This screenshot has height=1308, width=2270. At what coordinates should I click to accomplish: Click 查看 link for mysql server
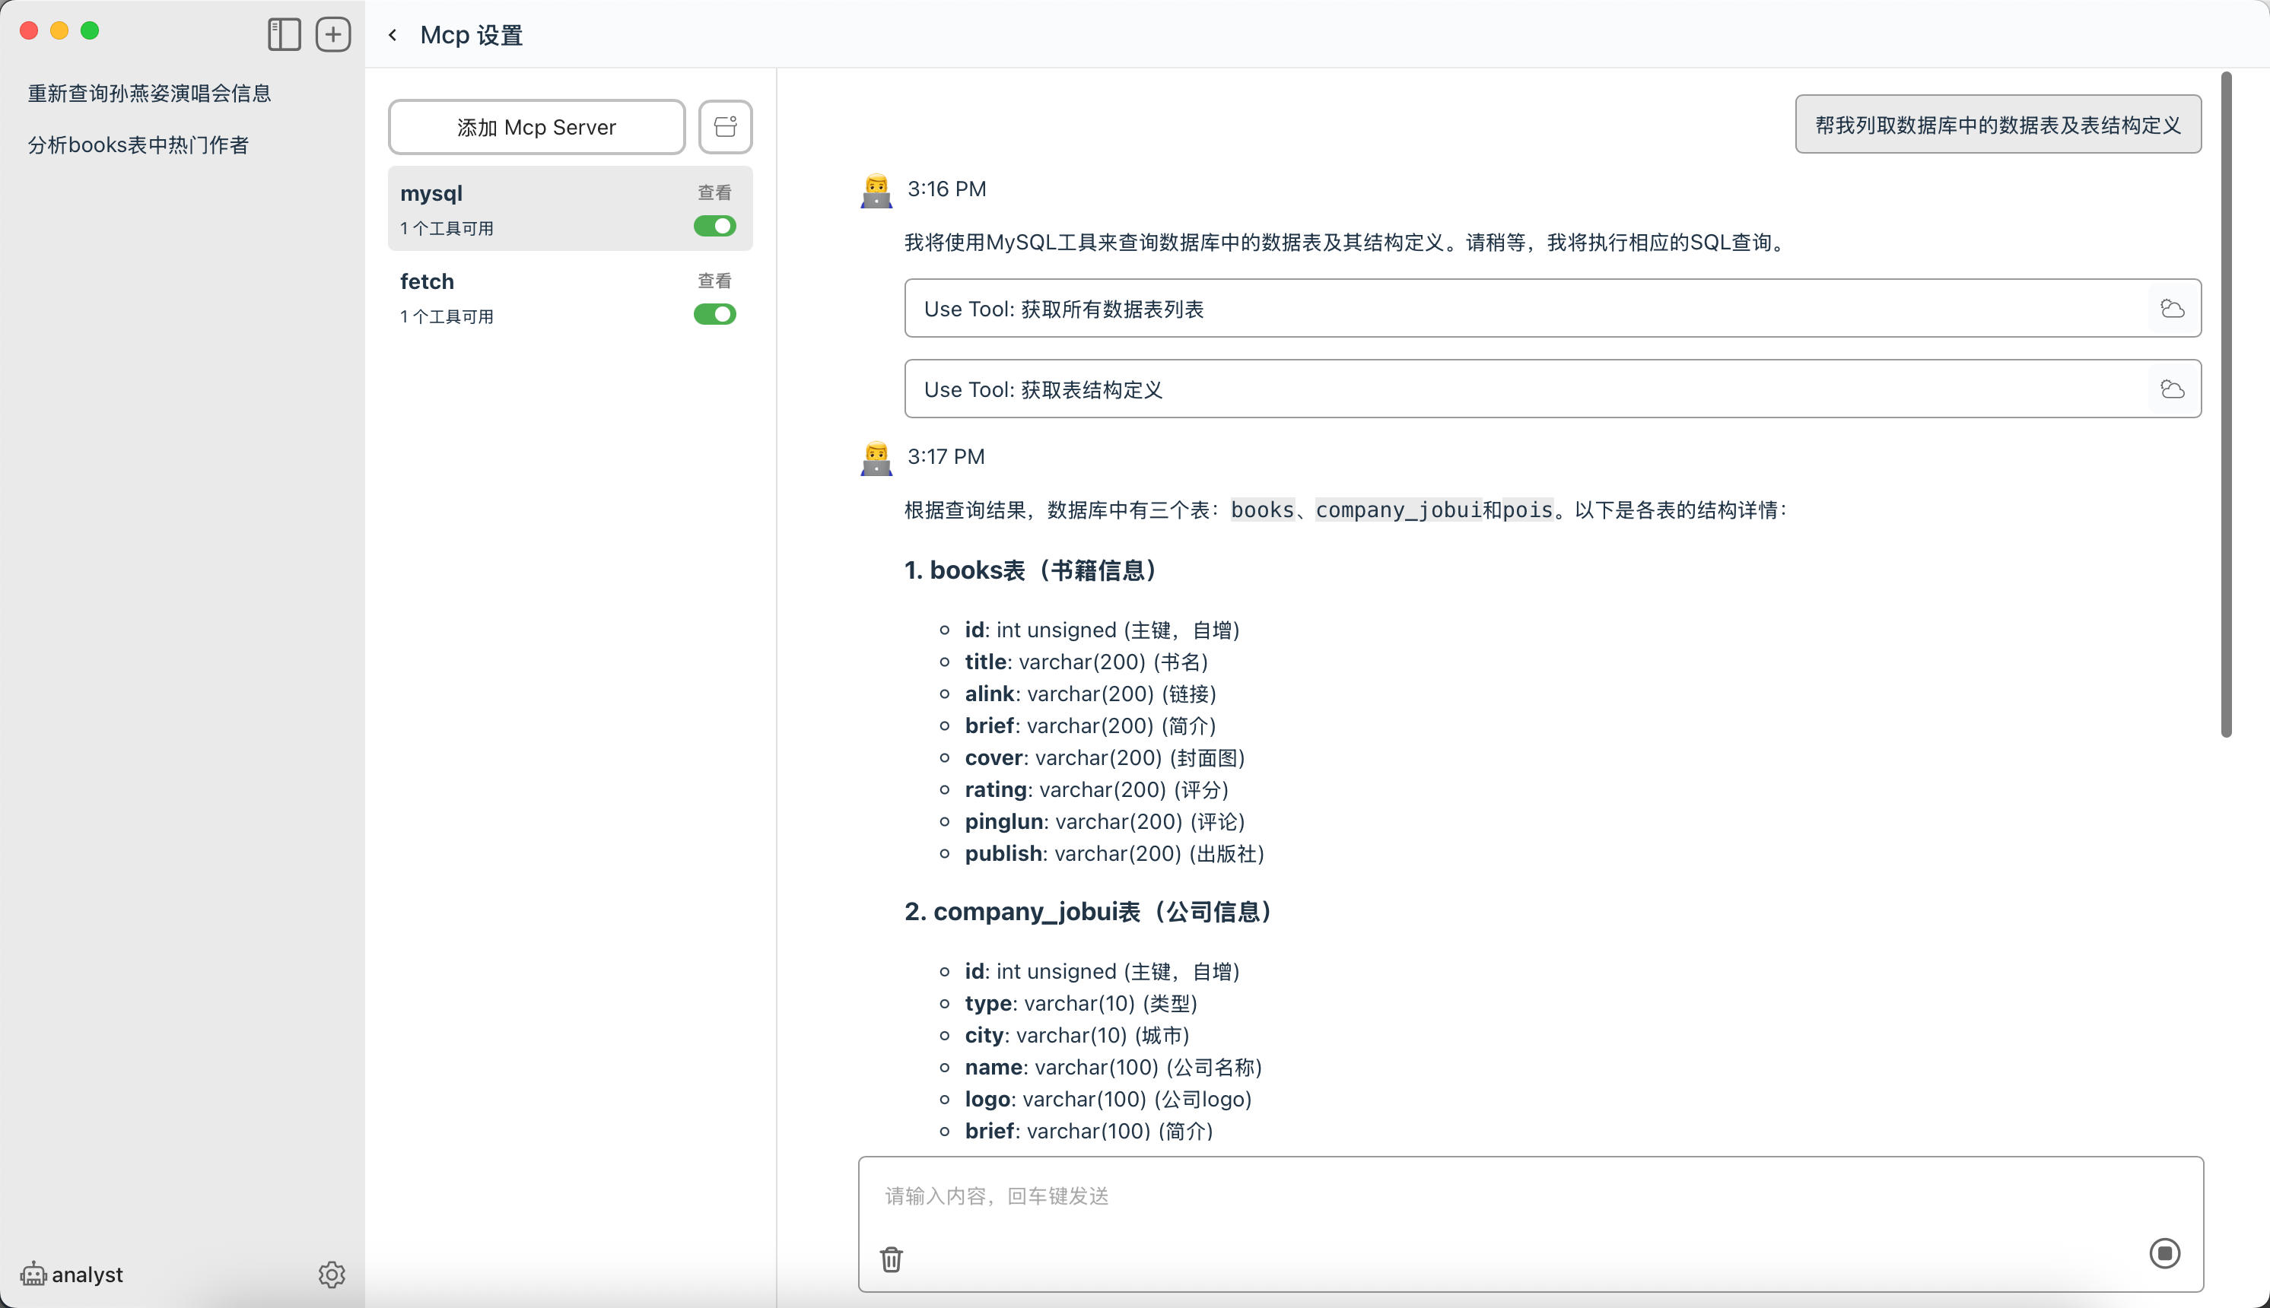714,192
